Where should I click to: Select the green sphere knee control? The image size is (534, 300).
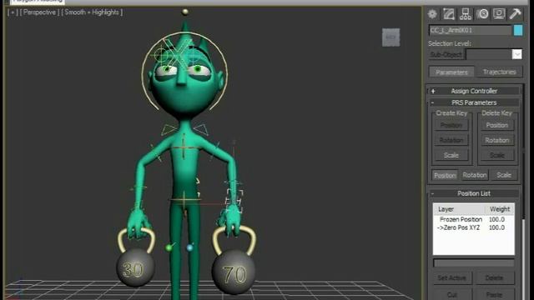click(169, 247)
